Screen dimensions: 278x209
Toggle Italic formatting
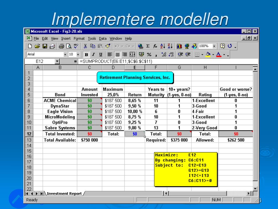click(x=93, y=54)
